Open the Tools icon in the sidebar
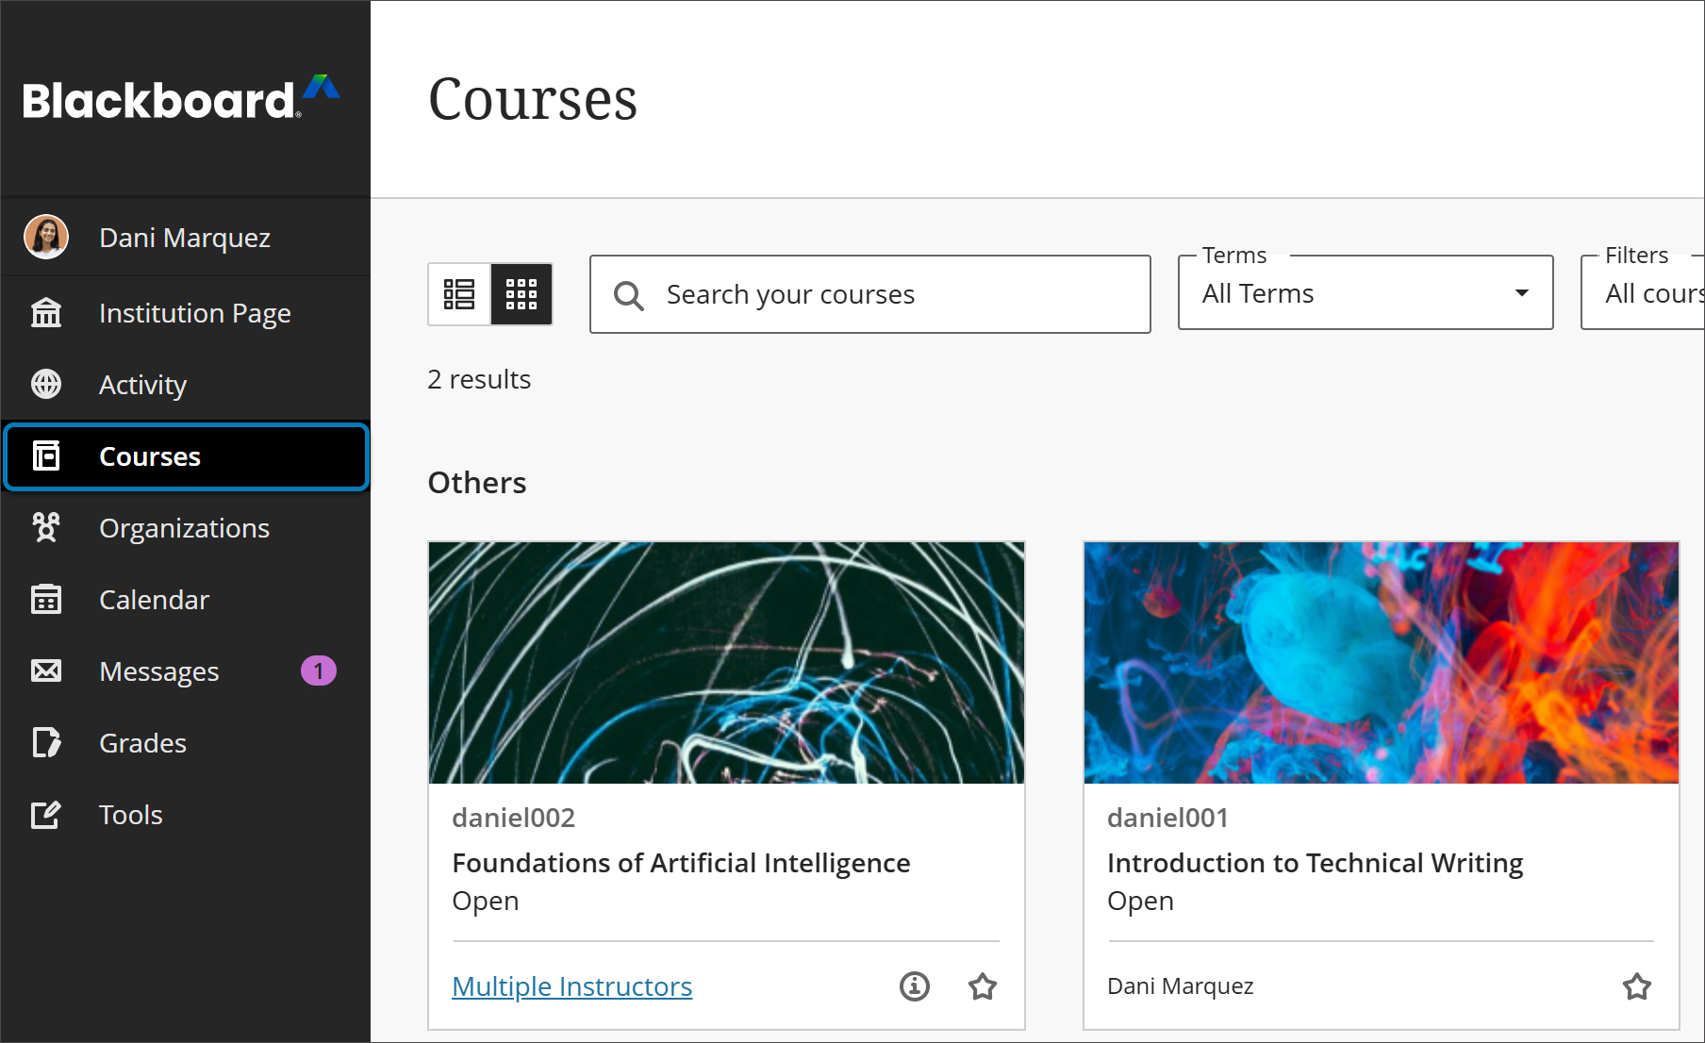1705x1043 pixels. (46, 814)
